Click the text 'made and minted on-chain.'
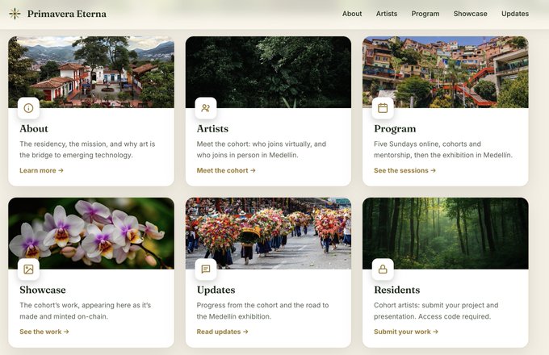 tap(64, 316)
